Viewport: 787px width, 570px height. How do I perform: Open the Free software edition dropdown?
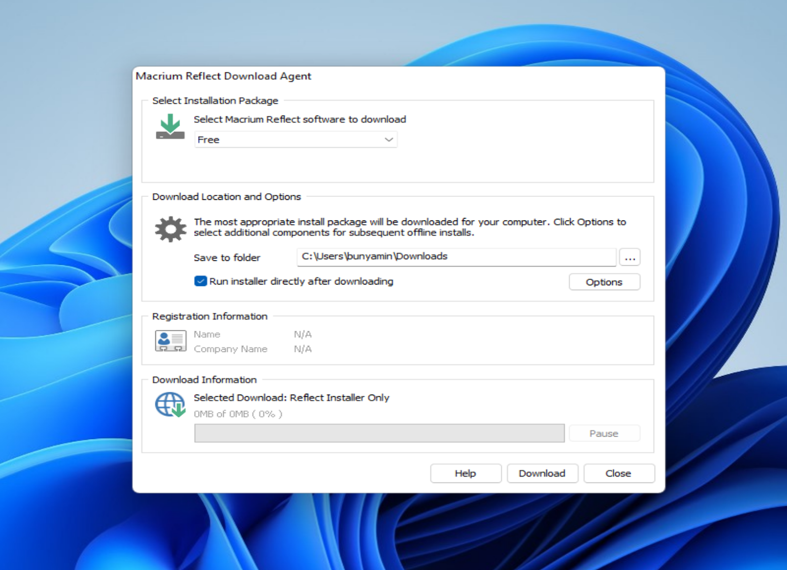[296, 140]
